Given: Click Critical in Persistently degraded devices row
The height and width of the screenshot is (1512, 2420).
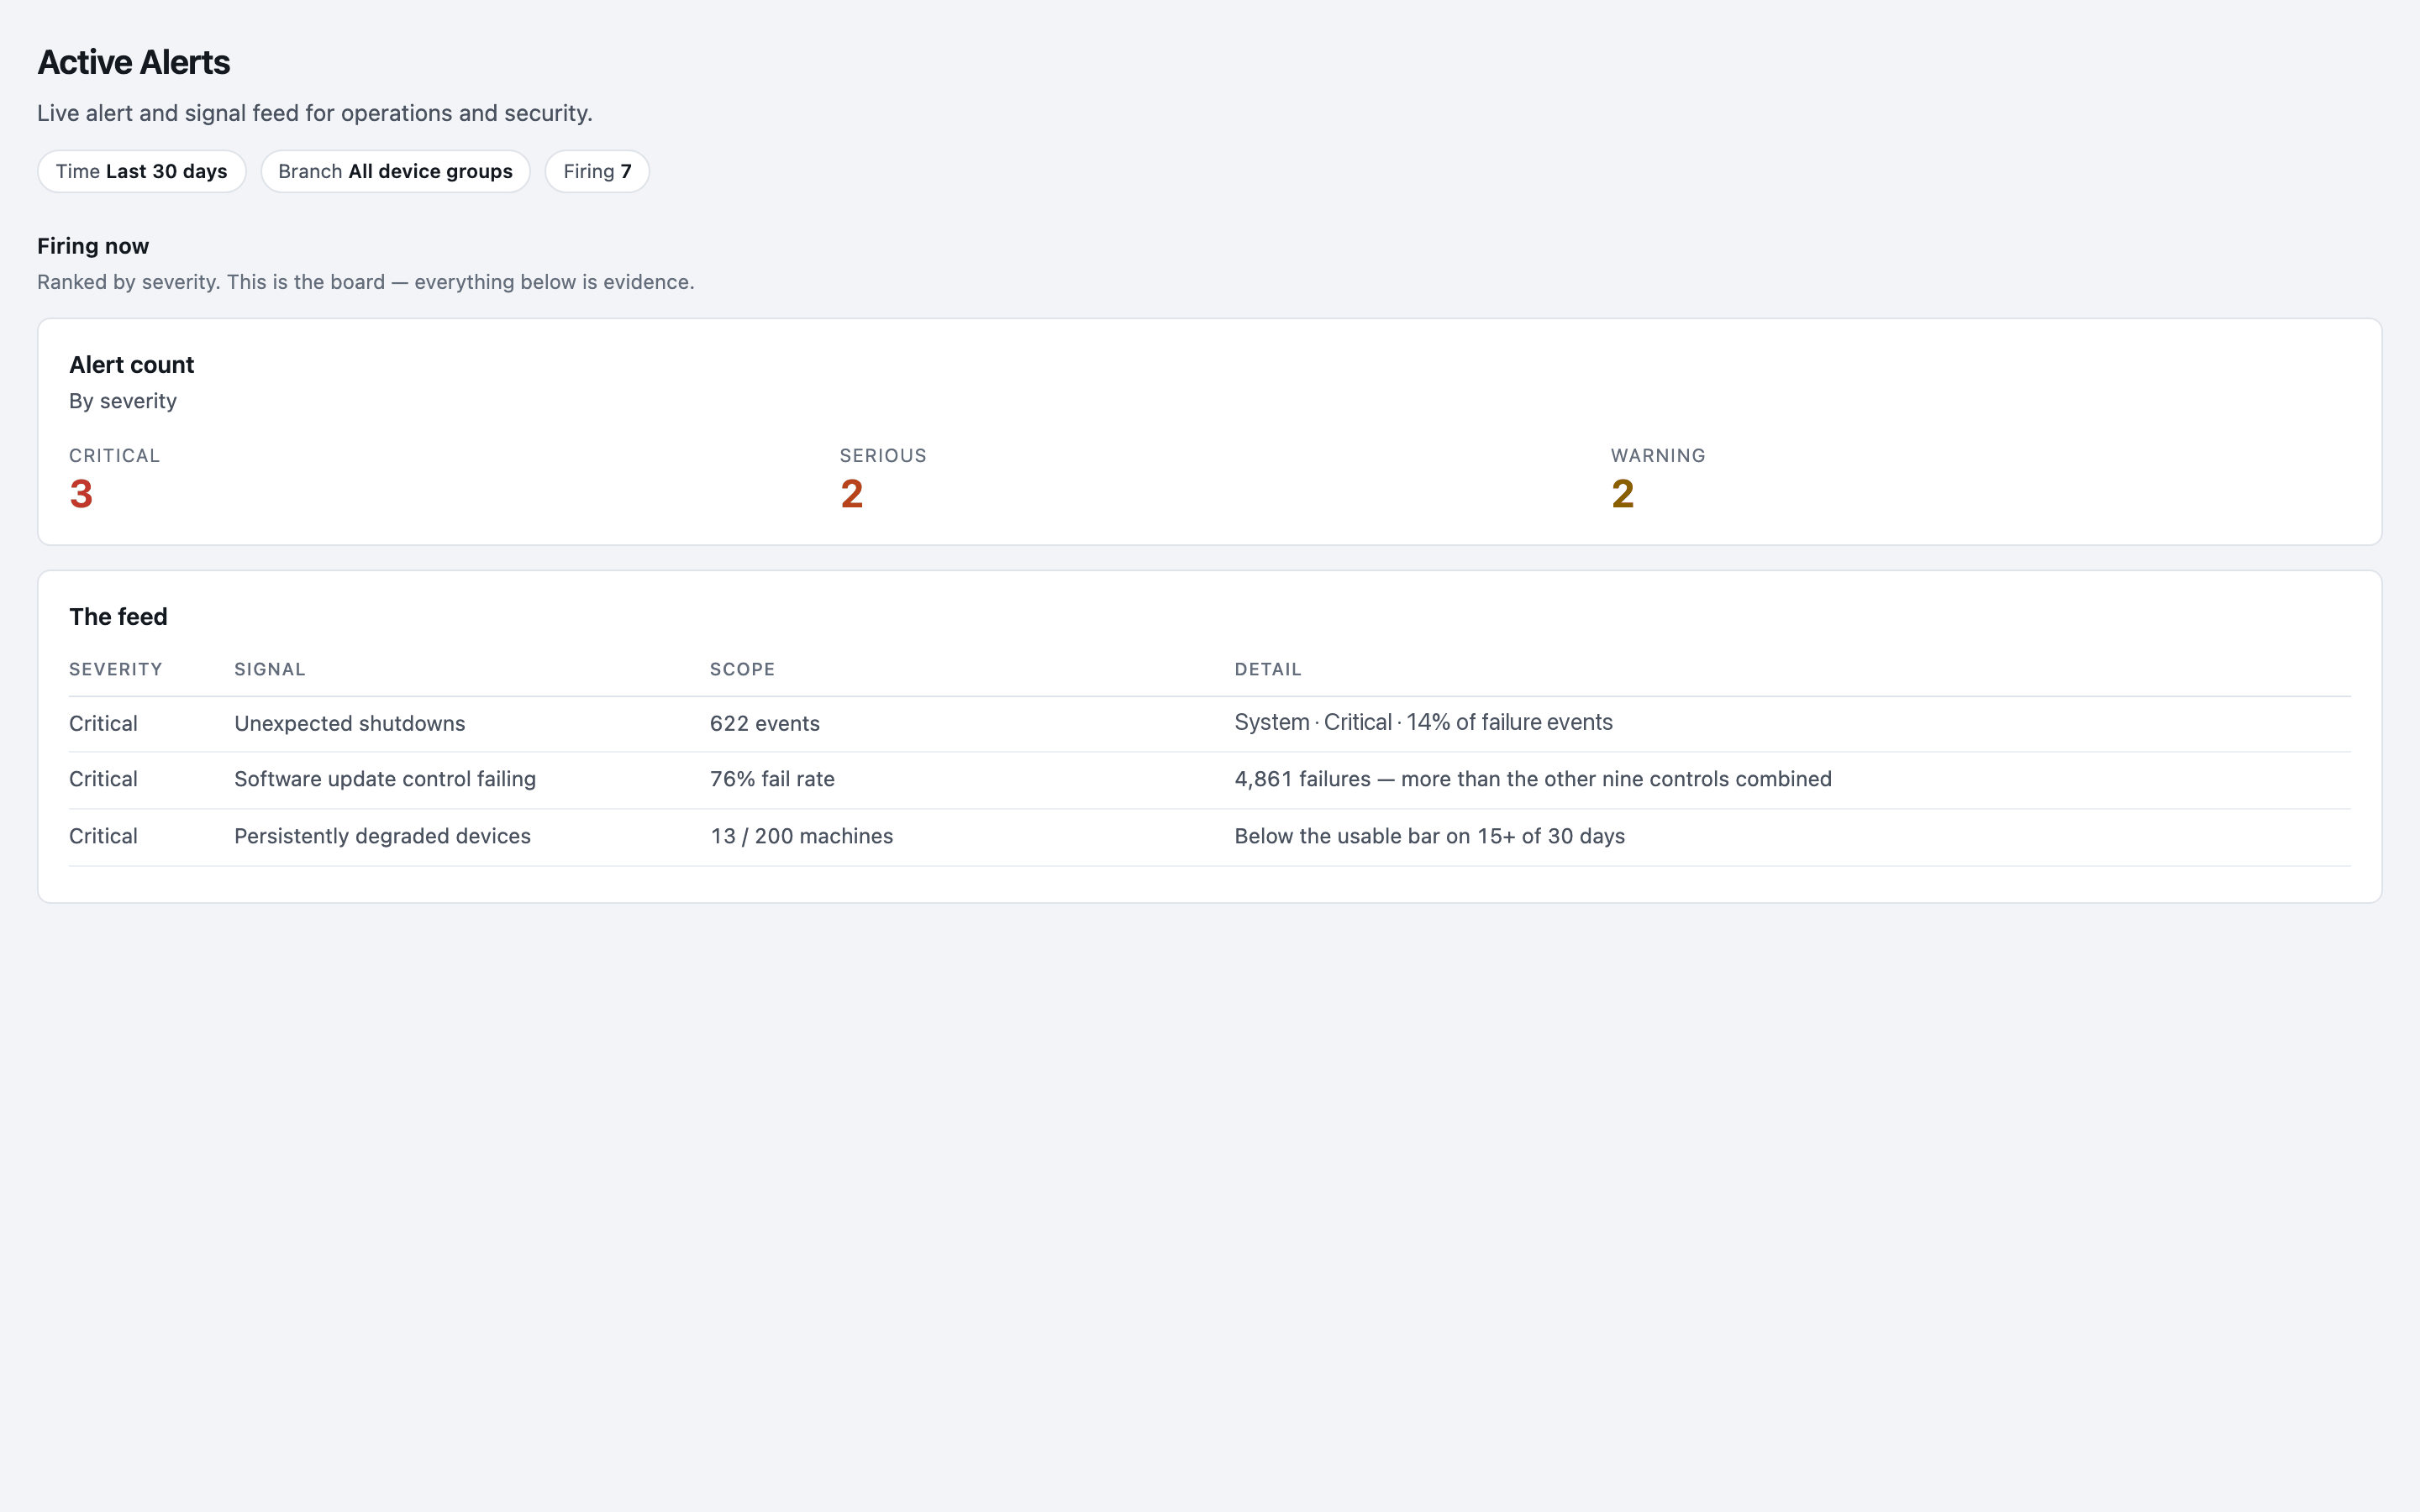Looking at the screenshot, I should [x=103, y=836].
